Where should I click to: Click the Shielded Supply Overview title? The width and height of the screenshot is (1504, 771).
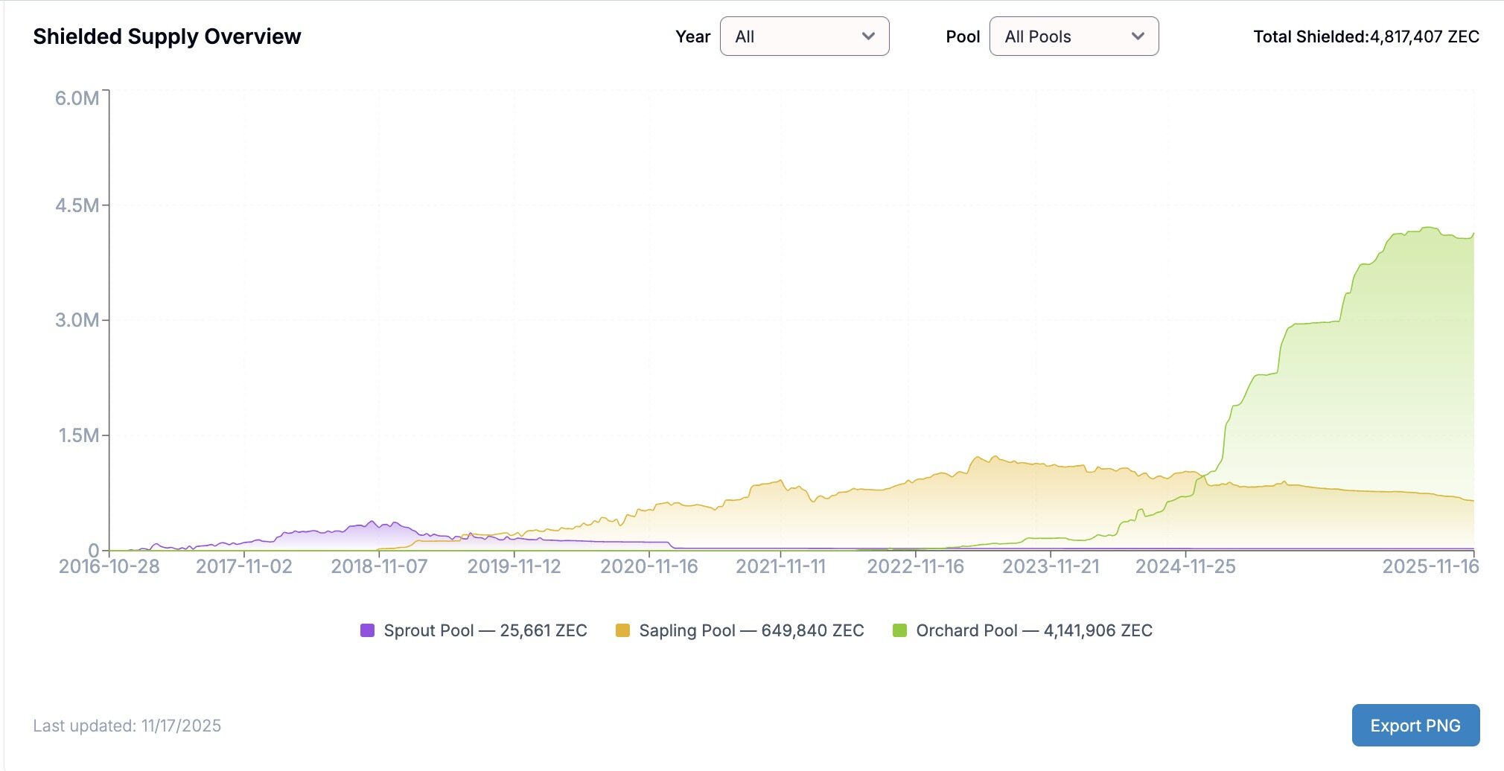click(x=167, y=36)
